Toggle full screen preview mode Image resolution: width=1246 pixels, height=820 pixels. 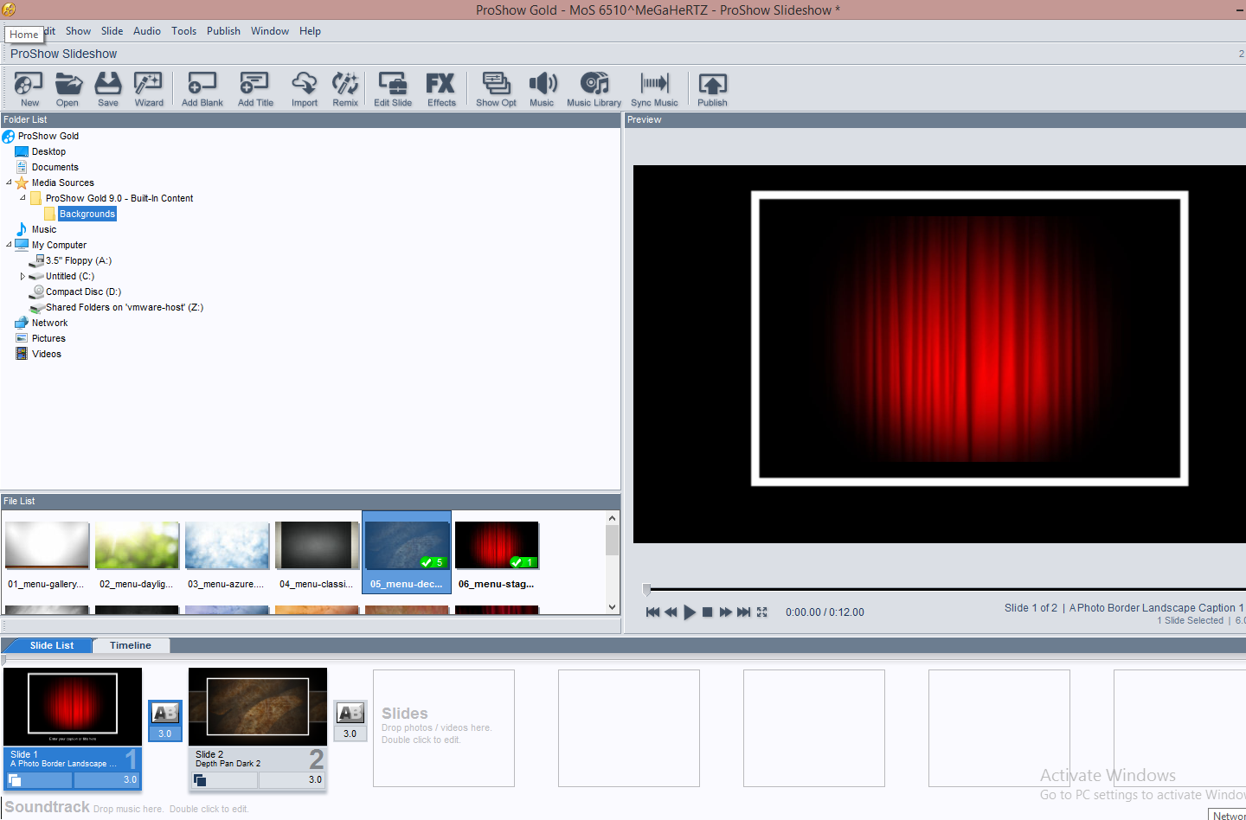(x=761, y=612)
